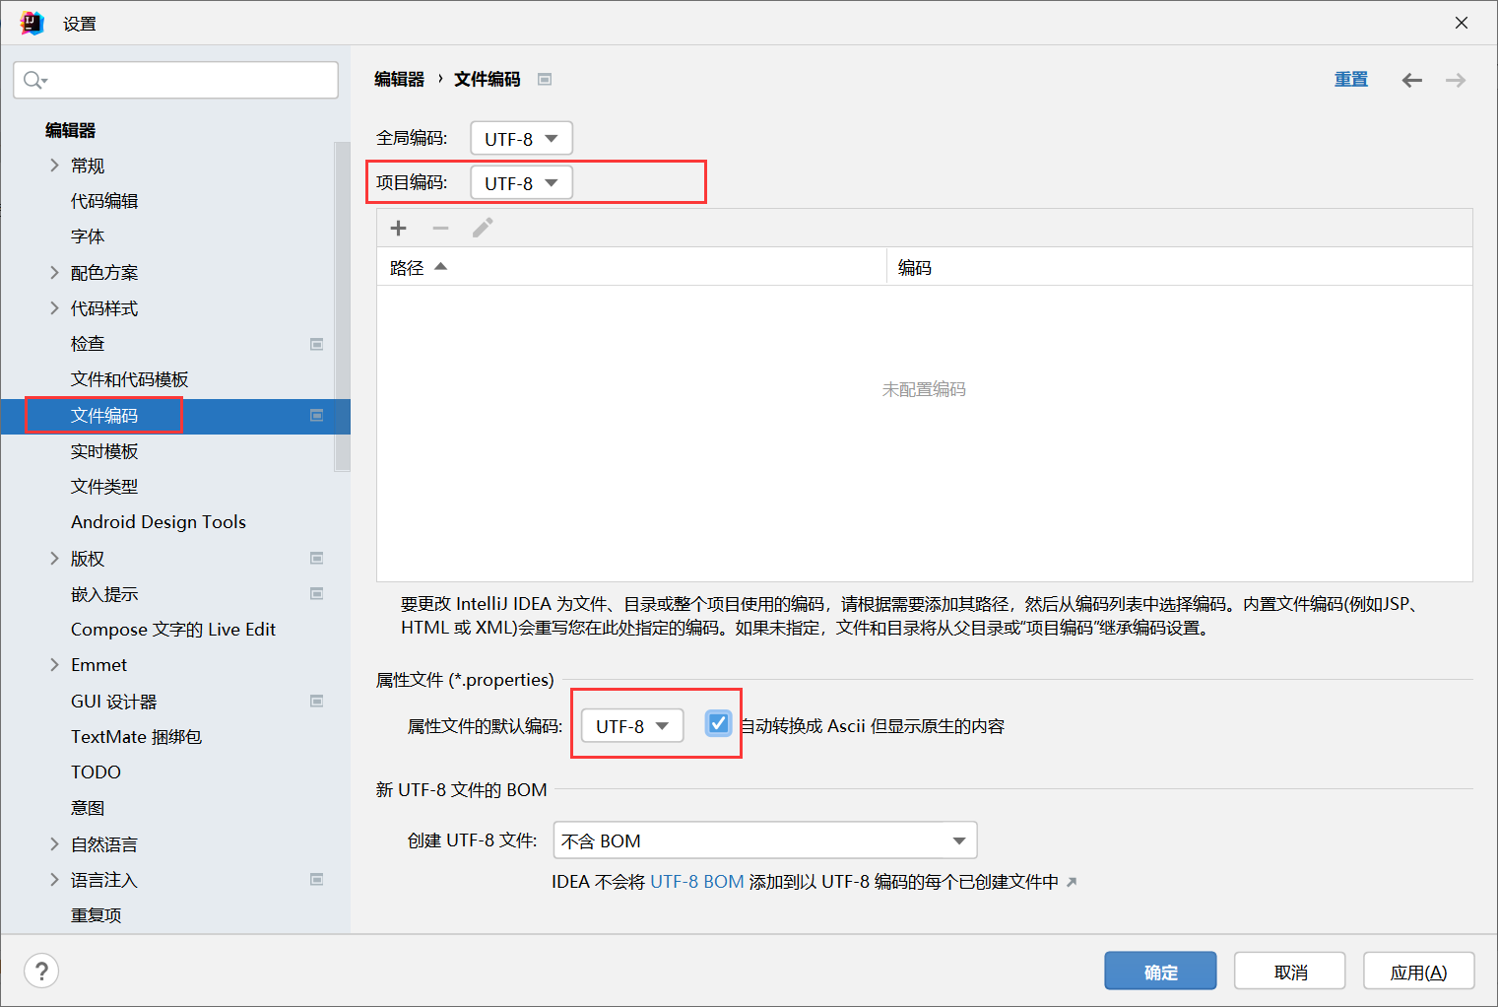Sort table by 路径 column header

631,267
